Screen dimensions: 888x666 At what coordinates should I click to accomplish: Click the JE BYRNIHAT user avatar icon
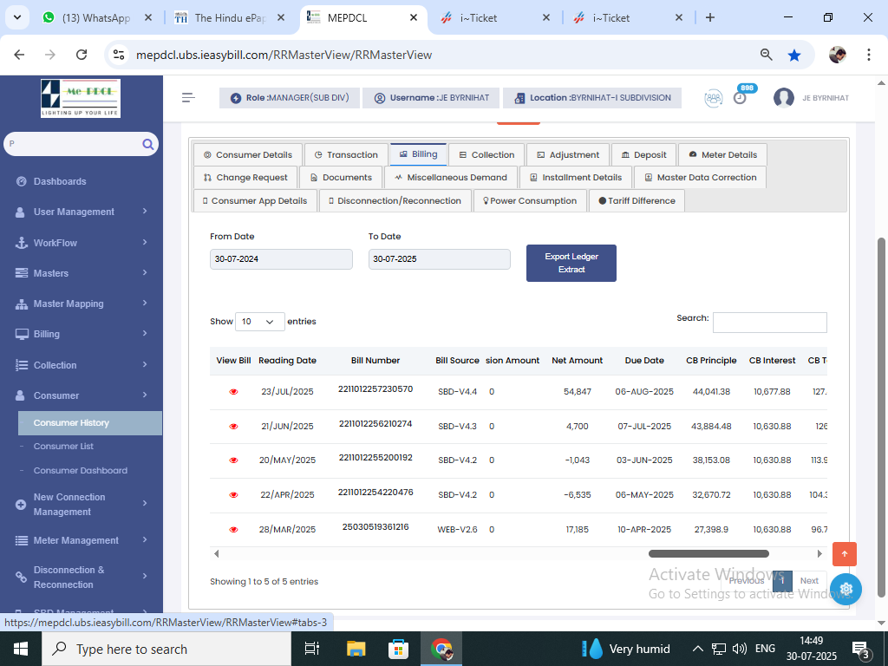tap(784, 98)
